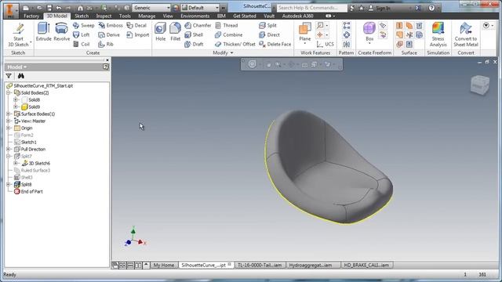
Task: Open the browser filter icon
Action: [9, 76]
